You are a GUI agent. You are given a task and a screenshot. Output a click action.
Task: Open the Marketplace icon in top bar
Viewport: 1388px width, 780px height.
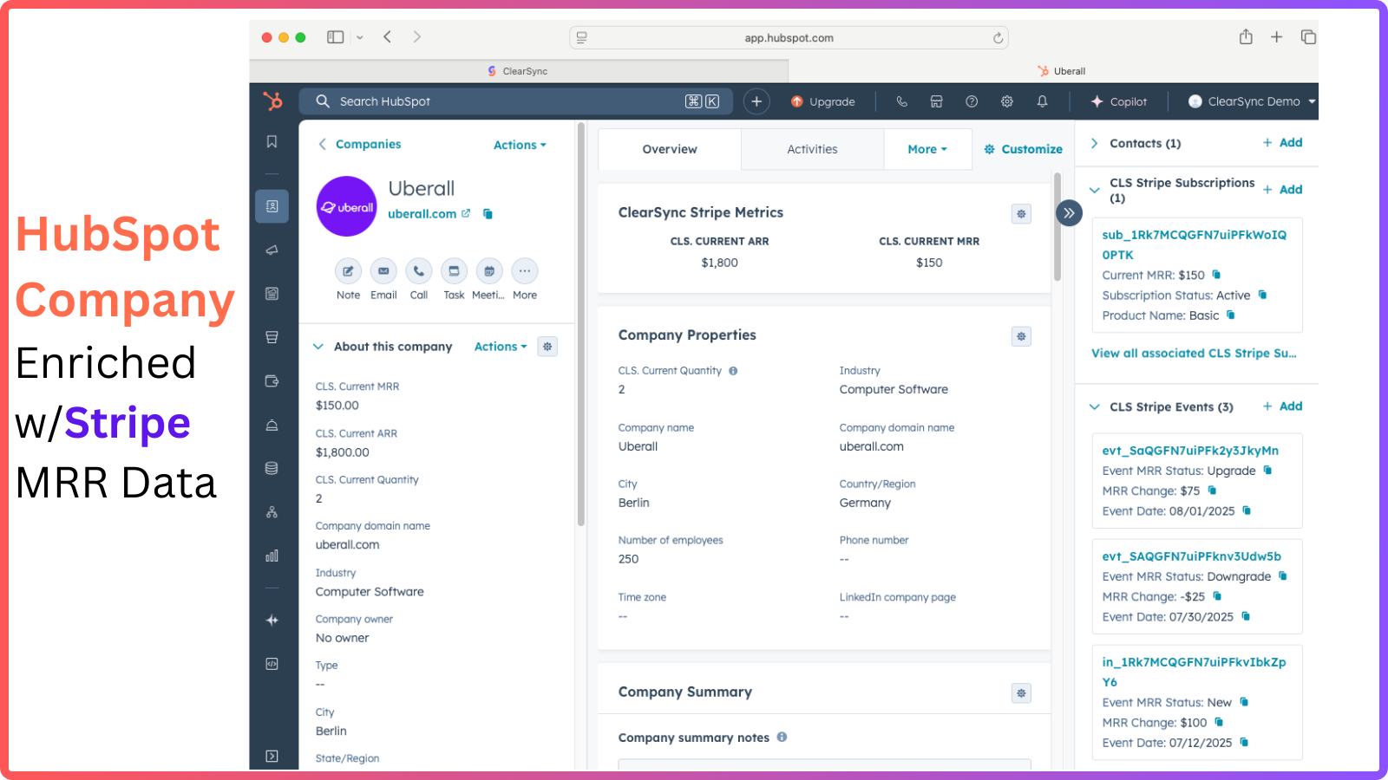pyautogui.click(x=936, y=101)
